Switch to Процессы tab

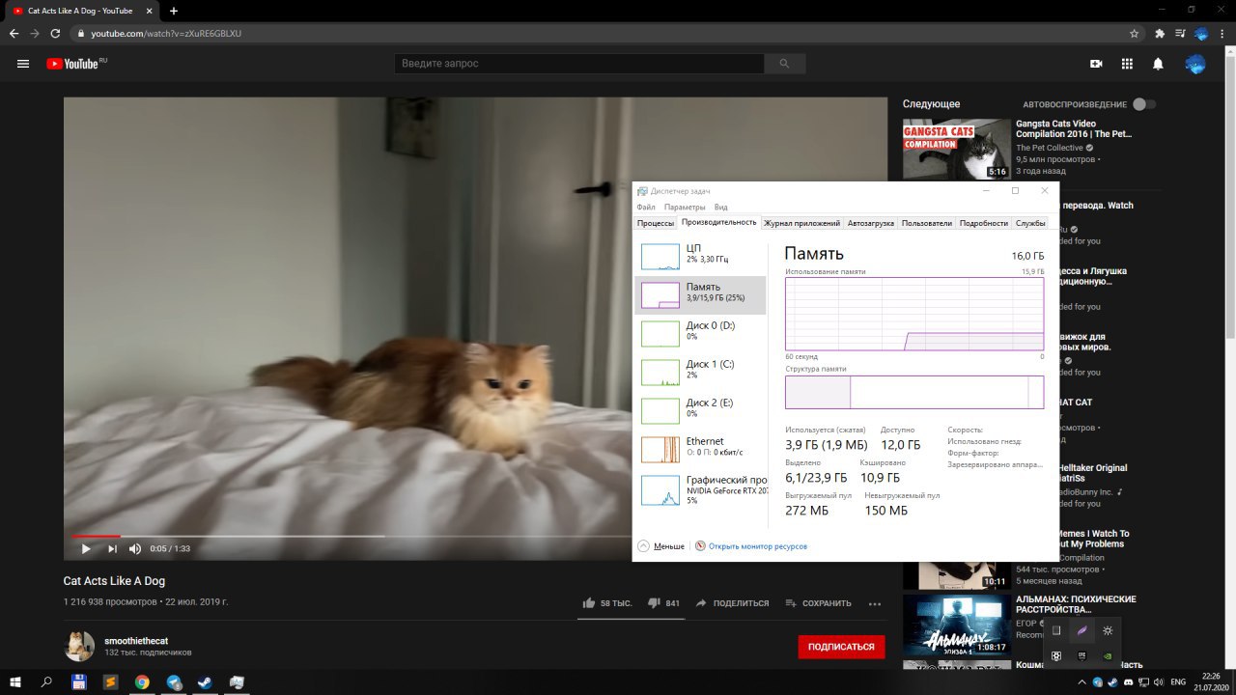[x=656, y=223]
